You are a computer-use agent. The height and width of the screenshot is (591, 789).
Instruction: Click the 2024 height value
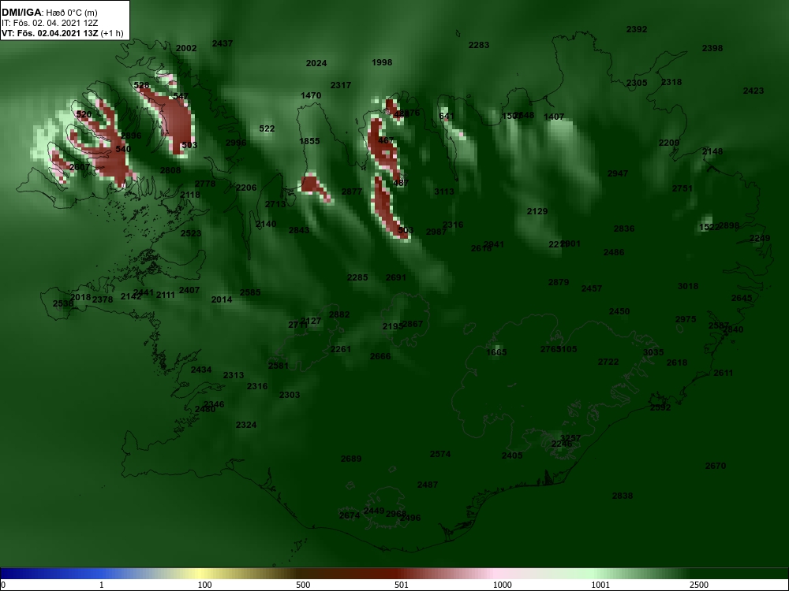(x=316, y=63)
